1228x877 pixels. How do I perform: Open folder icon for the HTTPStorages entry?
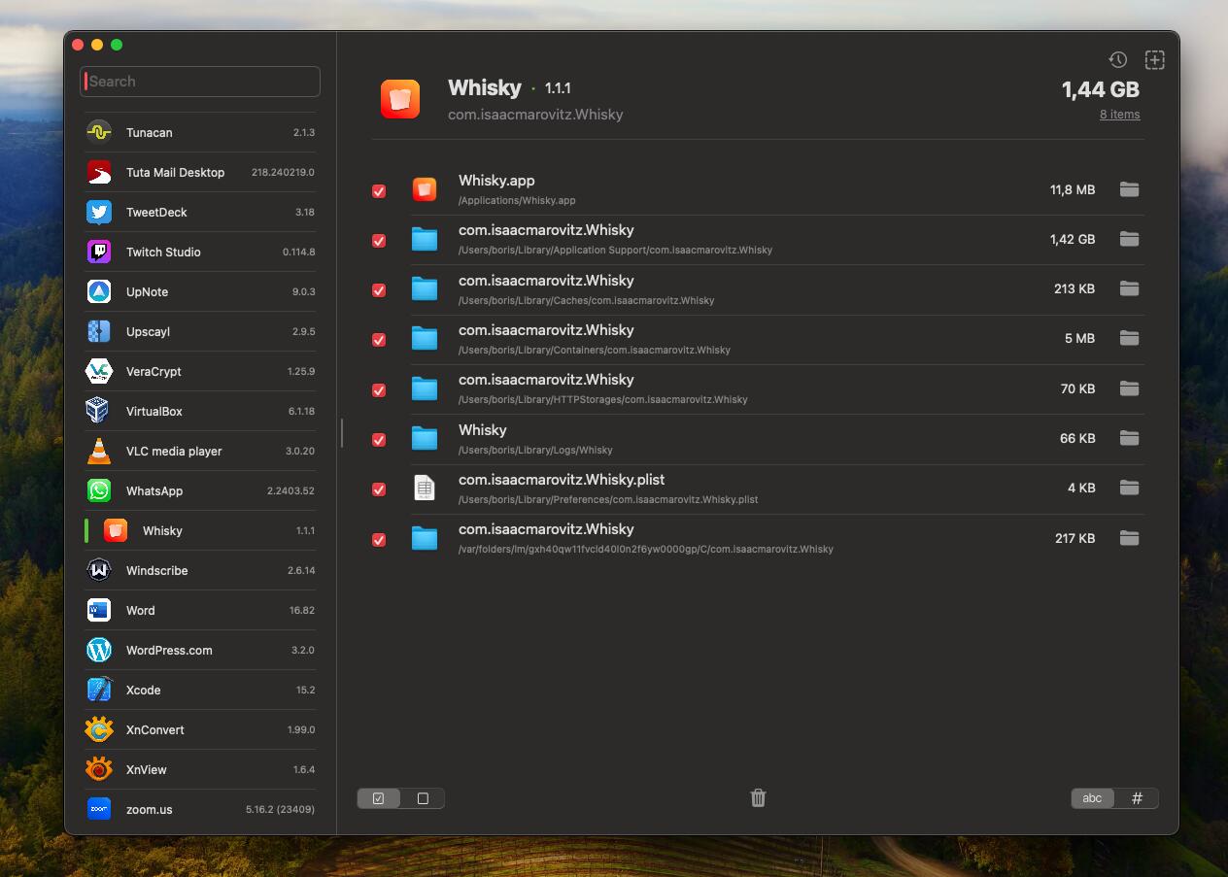pyautogui.click(x=1129, y=388)
